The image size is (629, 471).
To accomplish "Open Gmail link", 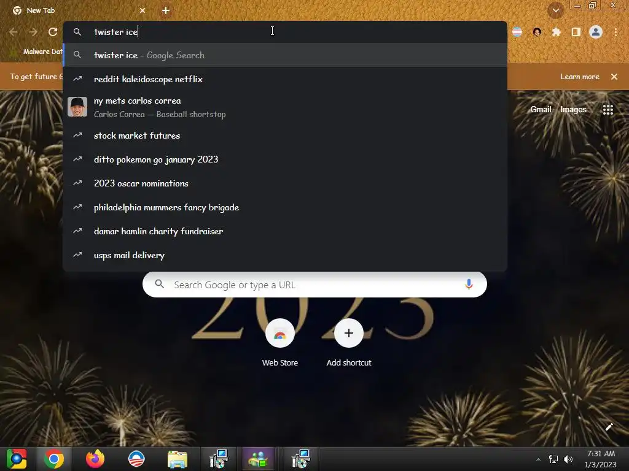I will coord(541,109).
